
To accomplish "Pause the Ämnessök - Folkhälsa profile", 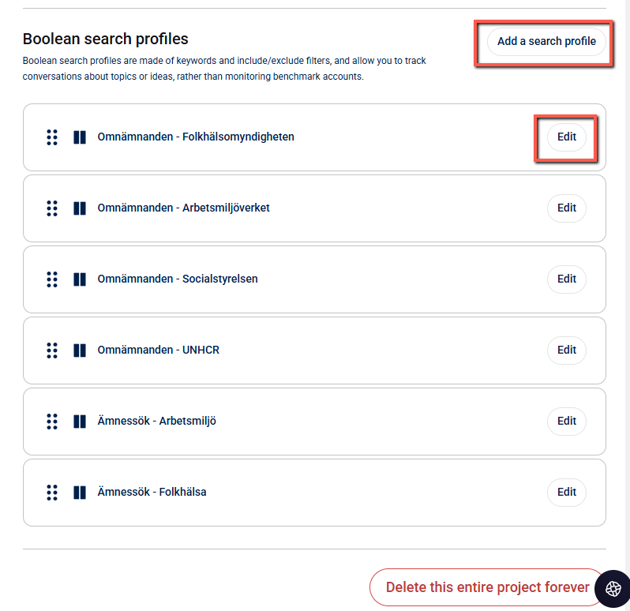I will coord(79,493).
